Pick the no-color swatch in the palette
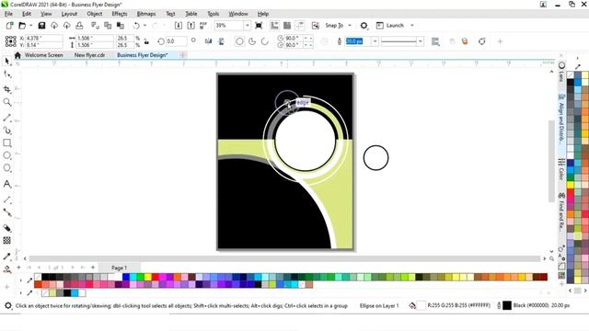 38,277
